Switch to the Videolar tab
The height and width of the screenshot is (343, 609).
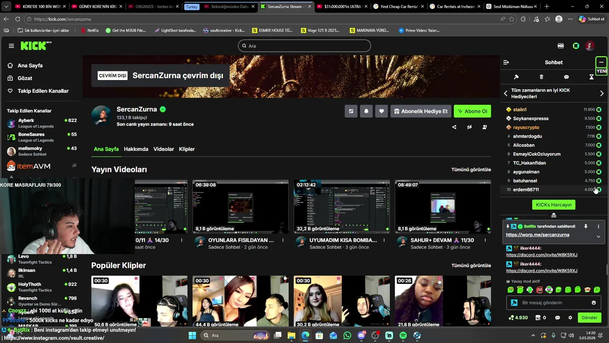pos(164,149)
